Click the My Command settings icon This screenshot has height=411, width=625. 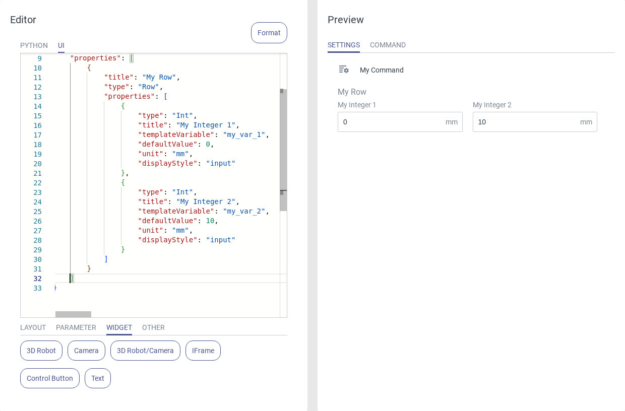click(344, 70)
